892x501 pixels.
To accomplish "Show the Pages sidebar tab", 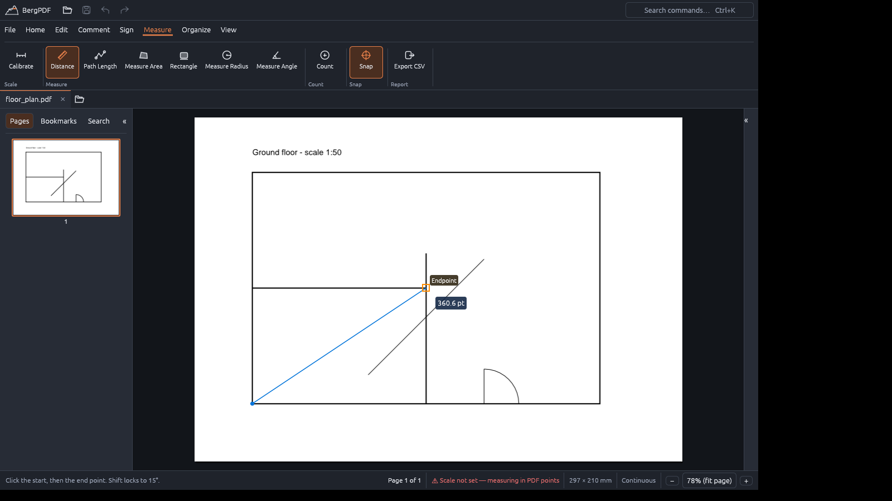I will (20, 121).
